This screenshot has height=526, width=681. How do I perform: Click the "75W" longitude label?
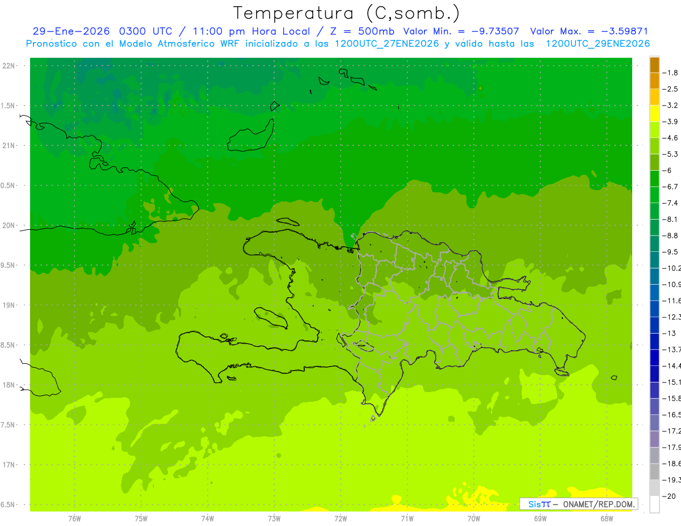[x=141, y=519]
